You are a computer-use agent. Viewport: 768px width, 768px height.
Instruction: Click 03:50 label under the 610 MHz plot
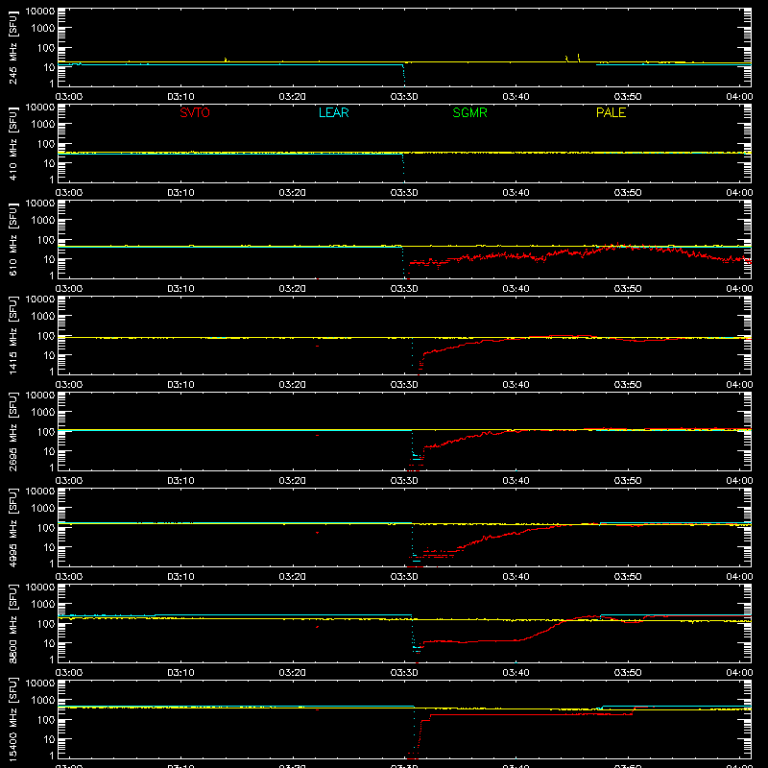(628, 289)
